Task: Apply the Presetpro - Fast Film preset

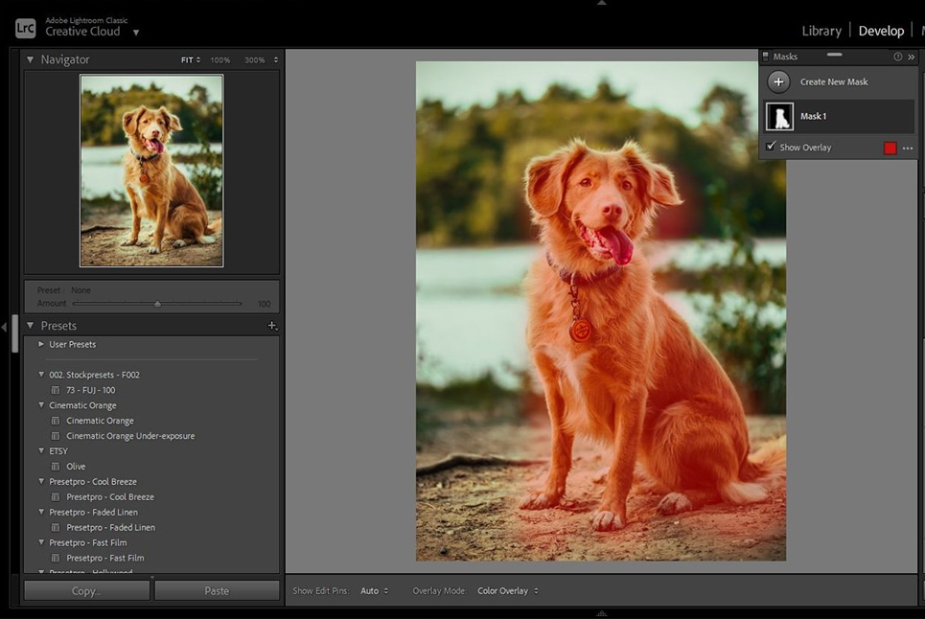Action: click(x=105, y=558)
